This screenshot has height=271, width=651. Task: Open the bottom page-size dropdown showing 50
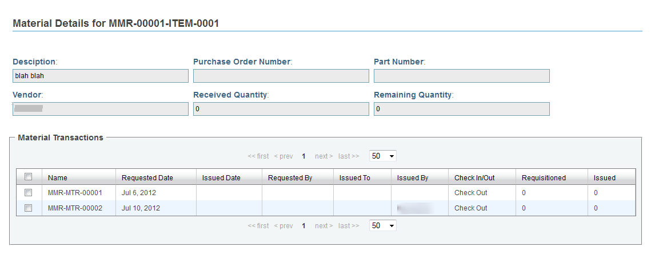click(x=383, y=226)
